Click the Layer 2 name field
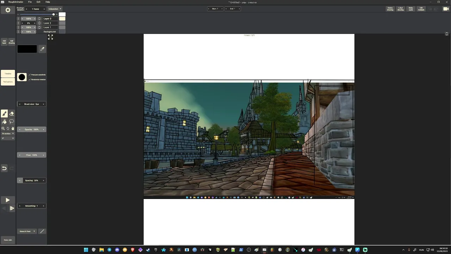The width and height of the screenshot is (451, 254). pos(50,23)
